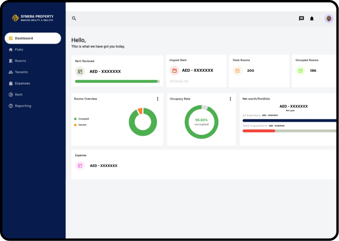Viewport: 339px width, 241px height.
Task: Select Dashboard in the sidebar
Action: [33, 38]
